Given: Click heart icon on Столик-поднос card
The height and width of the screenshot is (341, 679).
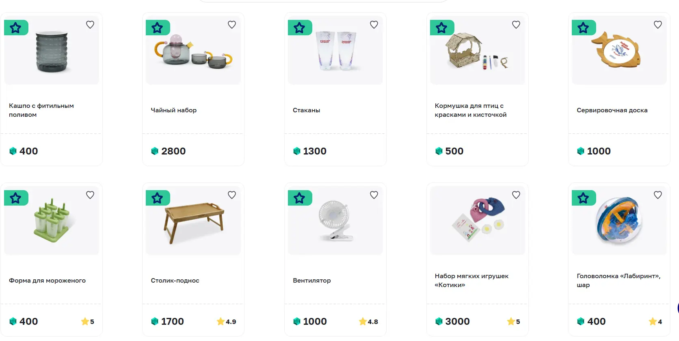Looking at the screenshot, I should (x=232, y=195).
